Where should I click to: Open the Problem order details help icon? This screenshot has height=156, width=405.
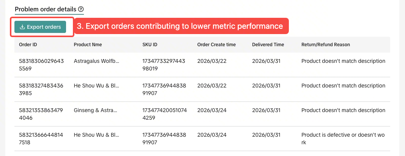click(x=81, y=9)
